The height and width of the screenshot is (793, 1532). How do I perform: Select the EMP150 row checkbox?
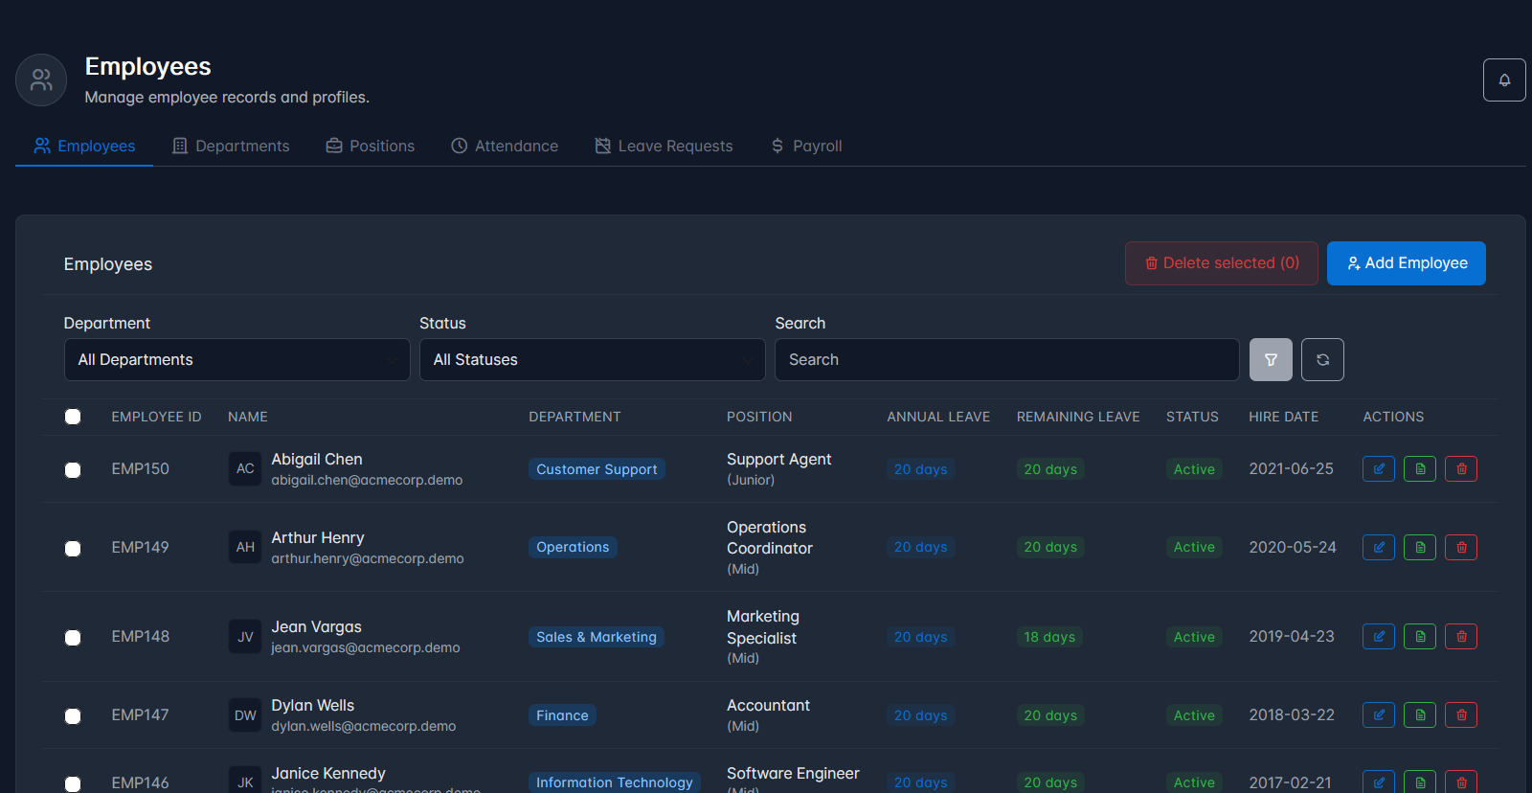pos(73,470)
